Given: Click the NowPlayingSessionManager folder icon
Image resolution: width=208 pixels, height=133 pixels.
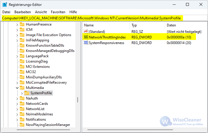Looking at the screenshot, I should coord(22,125).
